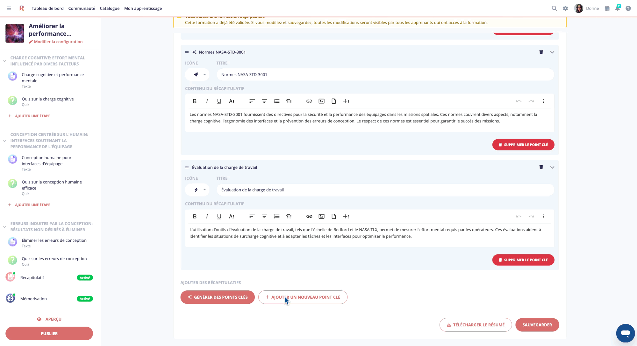The width and height of the screenshot is (637, 346).
Task: Insert link in Évaluation content editor
Action: 309,216
